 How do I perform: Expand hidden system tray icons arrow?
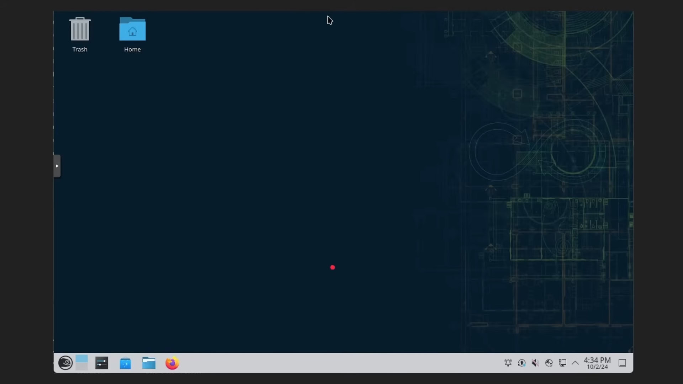coord(575,363)
